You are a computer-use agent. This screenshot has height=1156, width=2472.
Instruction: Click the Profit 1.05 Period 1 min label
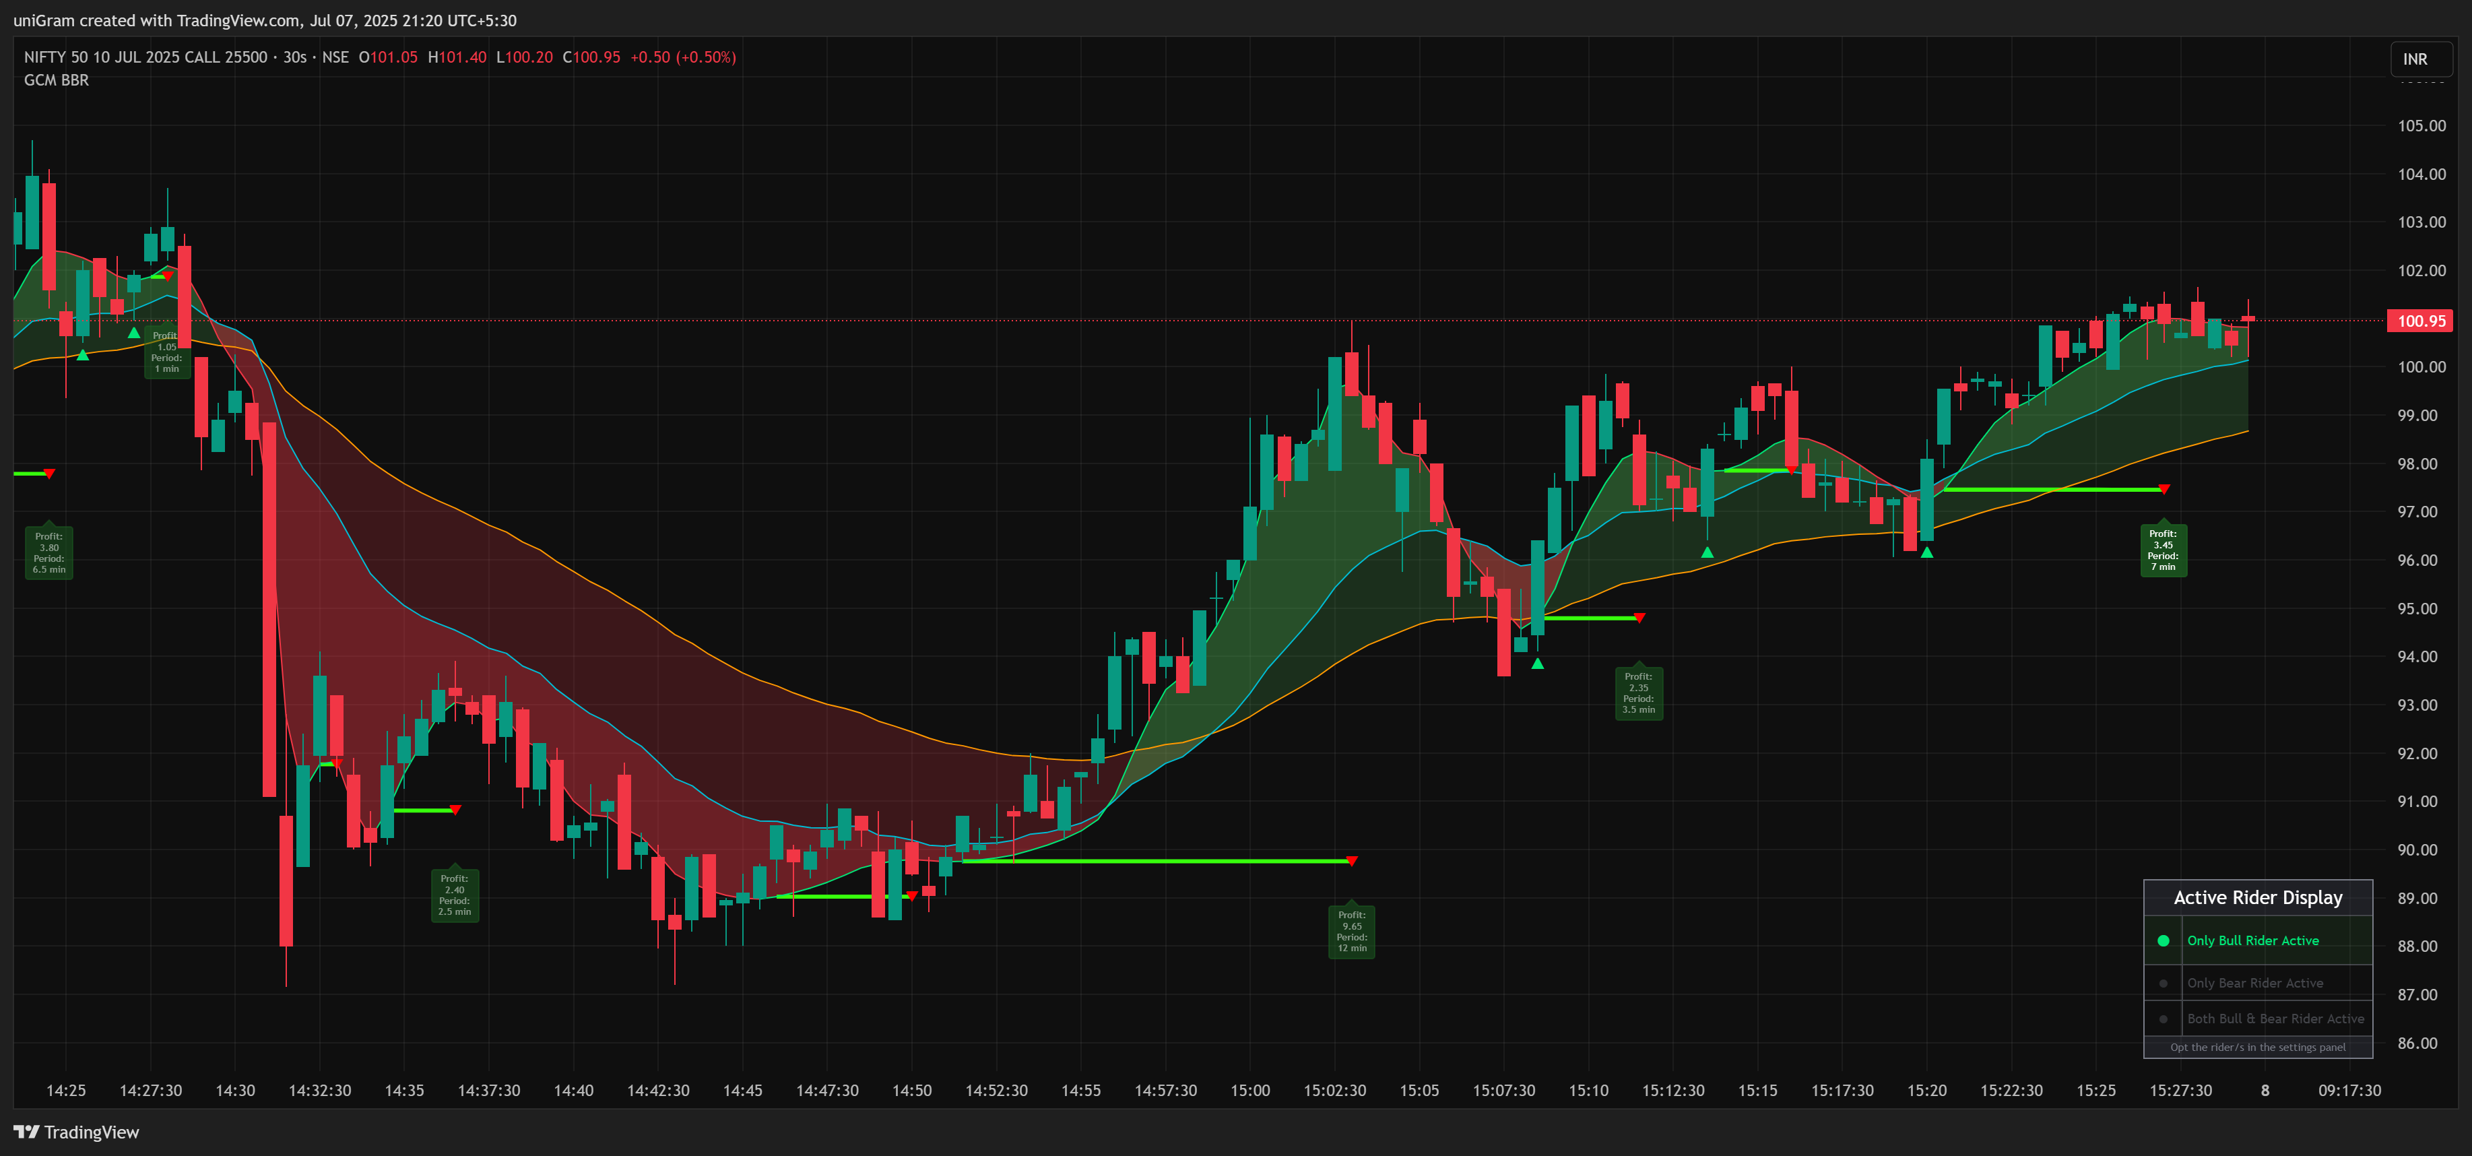[167, 352]
